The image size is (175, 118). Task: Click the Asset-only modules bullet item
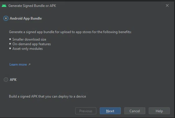pos(28,49)
